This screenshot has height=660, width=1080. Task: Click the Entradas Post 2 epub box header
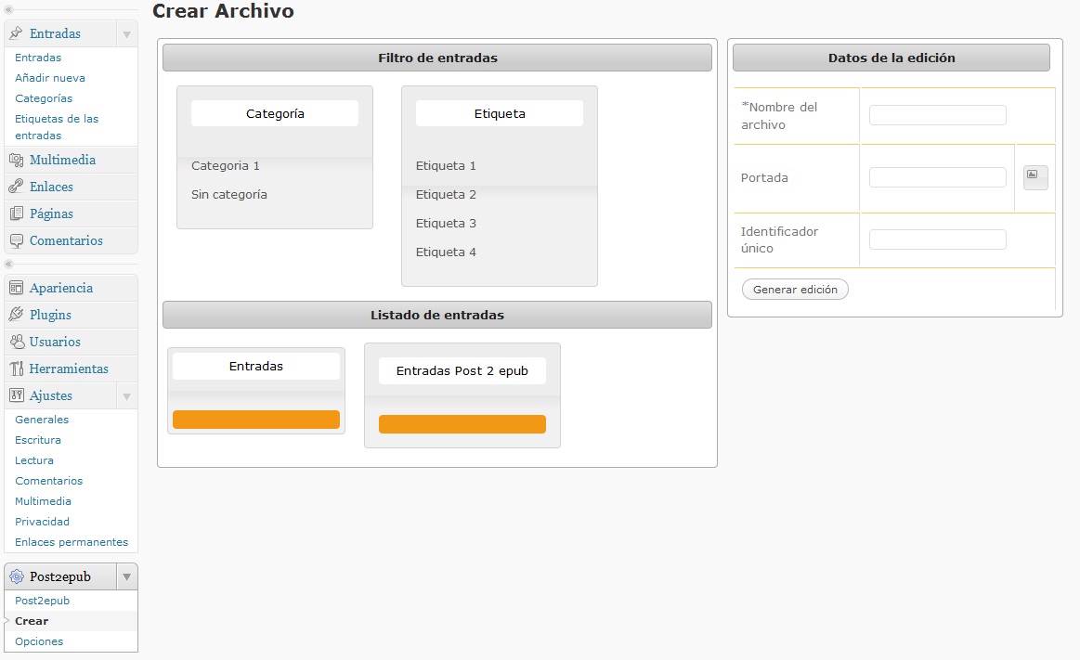(x=462, y=371)
